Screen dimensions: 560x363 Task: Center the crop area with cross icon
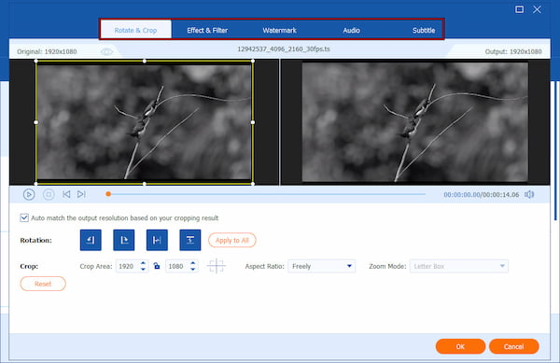[217, 266]
